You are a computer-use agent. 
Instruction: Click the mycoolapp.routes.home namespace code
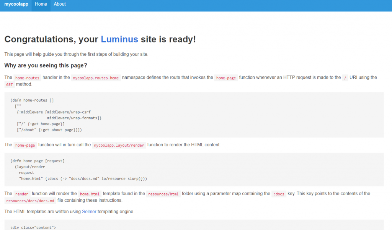click(x=96, y=78)
